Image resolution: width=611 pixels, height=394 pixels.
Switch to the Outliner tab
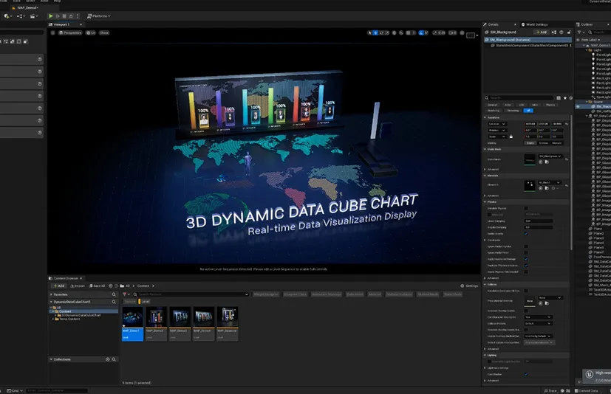point(587,24)
